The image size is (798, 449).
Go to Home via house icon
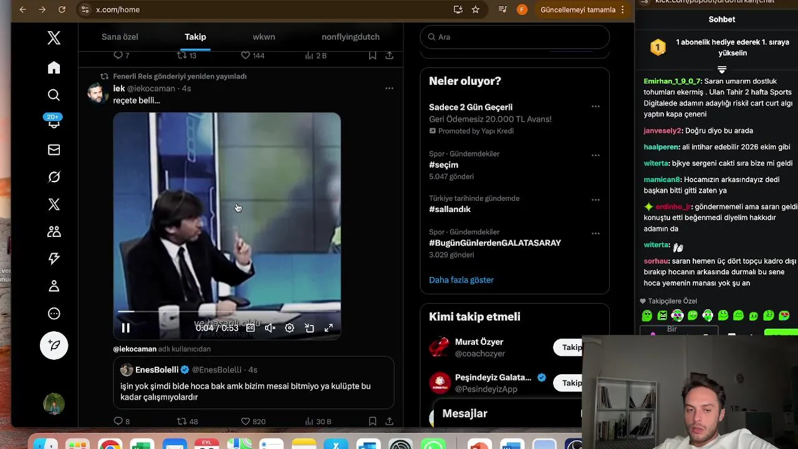pos(54,67)
